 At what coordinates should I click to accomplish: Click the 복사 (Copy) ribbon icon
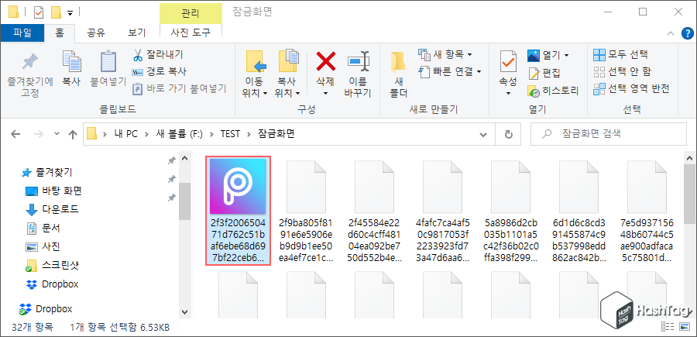[x=71, y=69]
